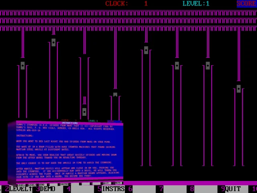The image size is (257, 193).
Task: Click the small QUIT label in mini panel bar
Action: [x=106, y=183]
